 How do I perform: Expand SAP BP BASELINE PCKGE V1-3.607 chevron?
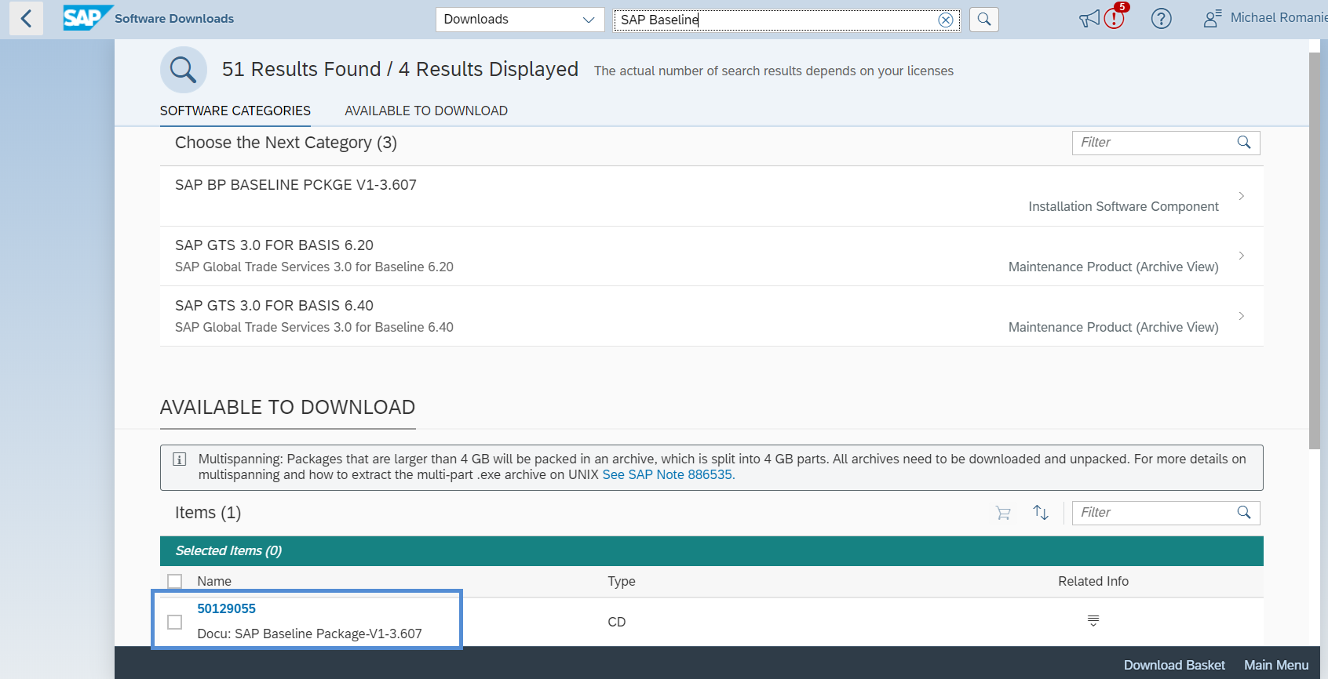pos(1242,196)
